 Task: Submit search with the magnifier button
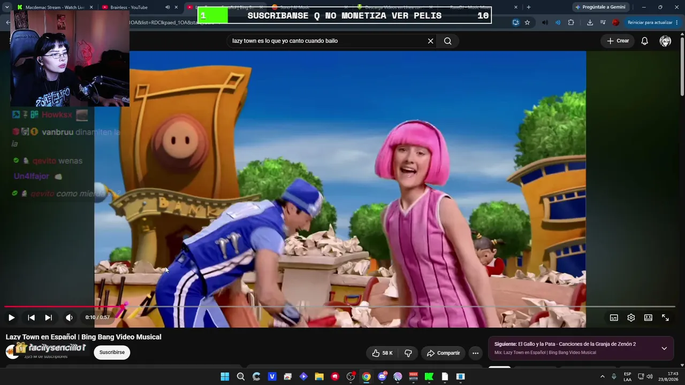click(x=447, y=41)
